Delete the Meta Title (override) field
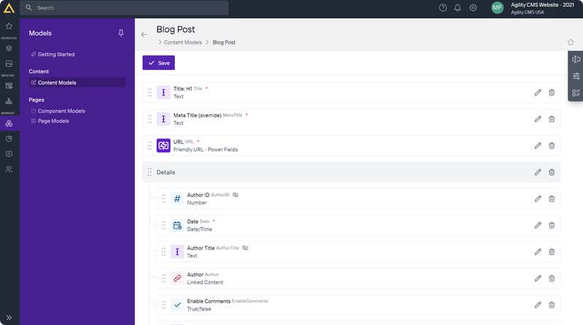The height and width of the screenshot is (325, 583). (552, 119)
